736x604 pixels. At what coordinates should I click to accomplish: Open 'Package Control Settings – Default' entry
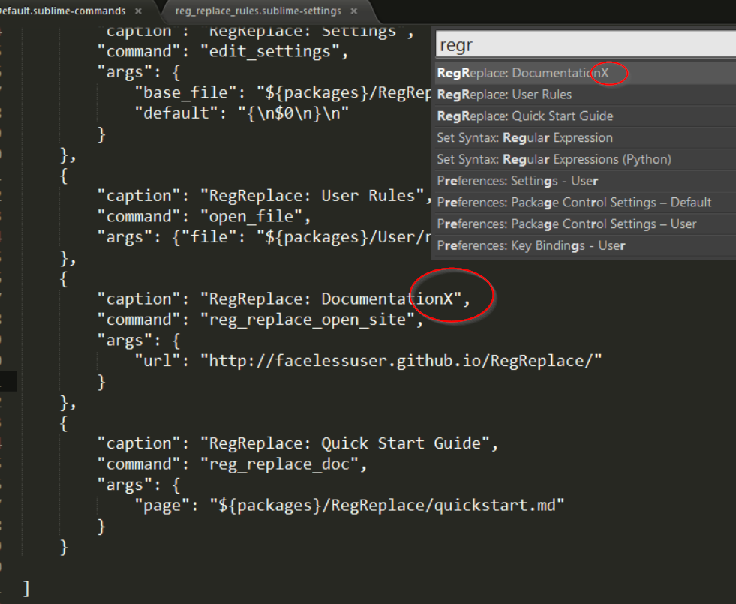click(585, 203)
